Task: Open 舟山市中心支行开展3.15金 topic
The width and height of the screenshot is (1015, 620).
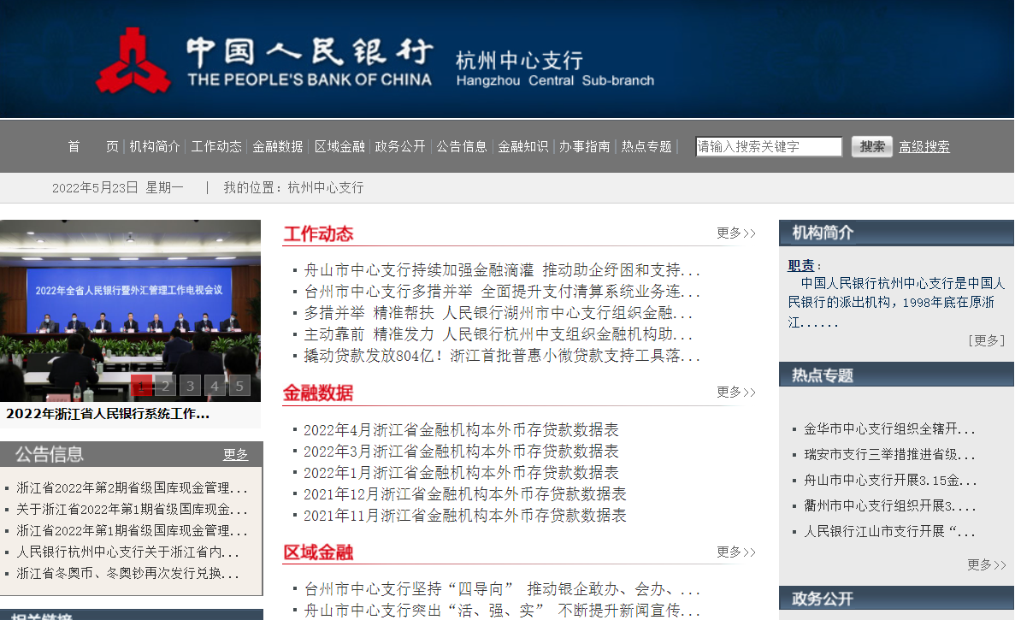Action: (890, 481)
